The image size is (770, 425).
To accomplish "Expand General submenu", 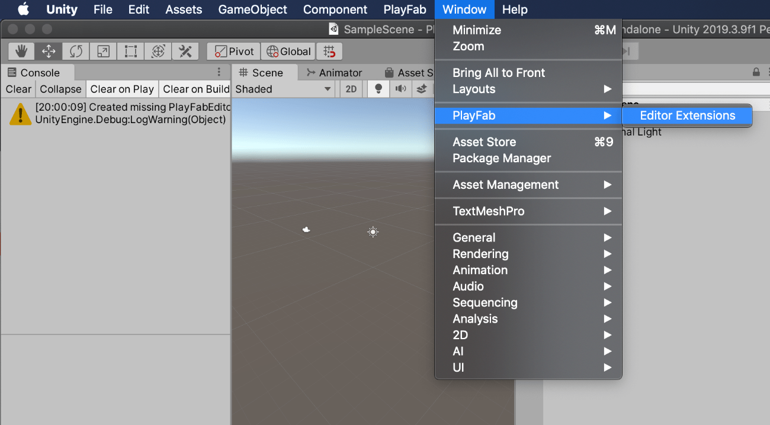I will tap(528, 237).
